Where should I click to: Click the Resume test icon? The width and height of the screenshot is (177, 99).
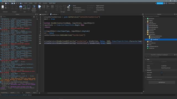pyautogui.click(x=48, y=7)
